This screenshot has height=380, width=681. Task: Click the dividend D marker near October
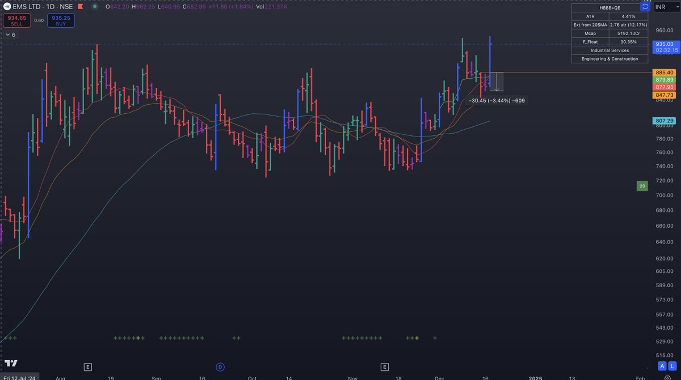(x=220, y=367)
